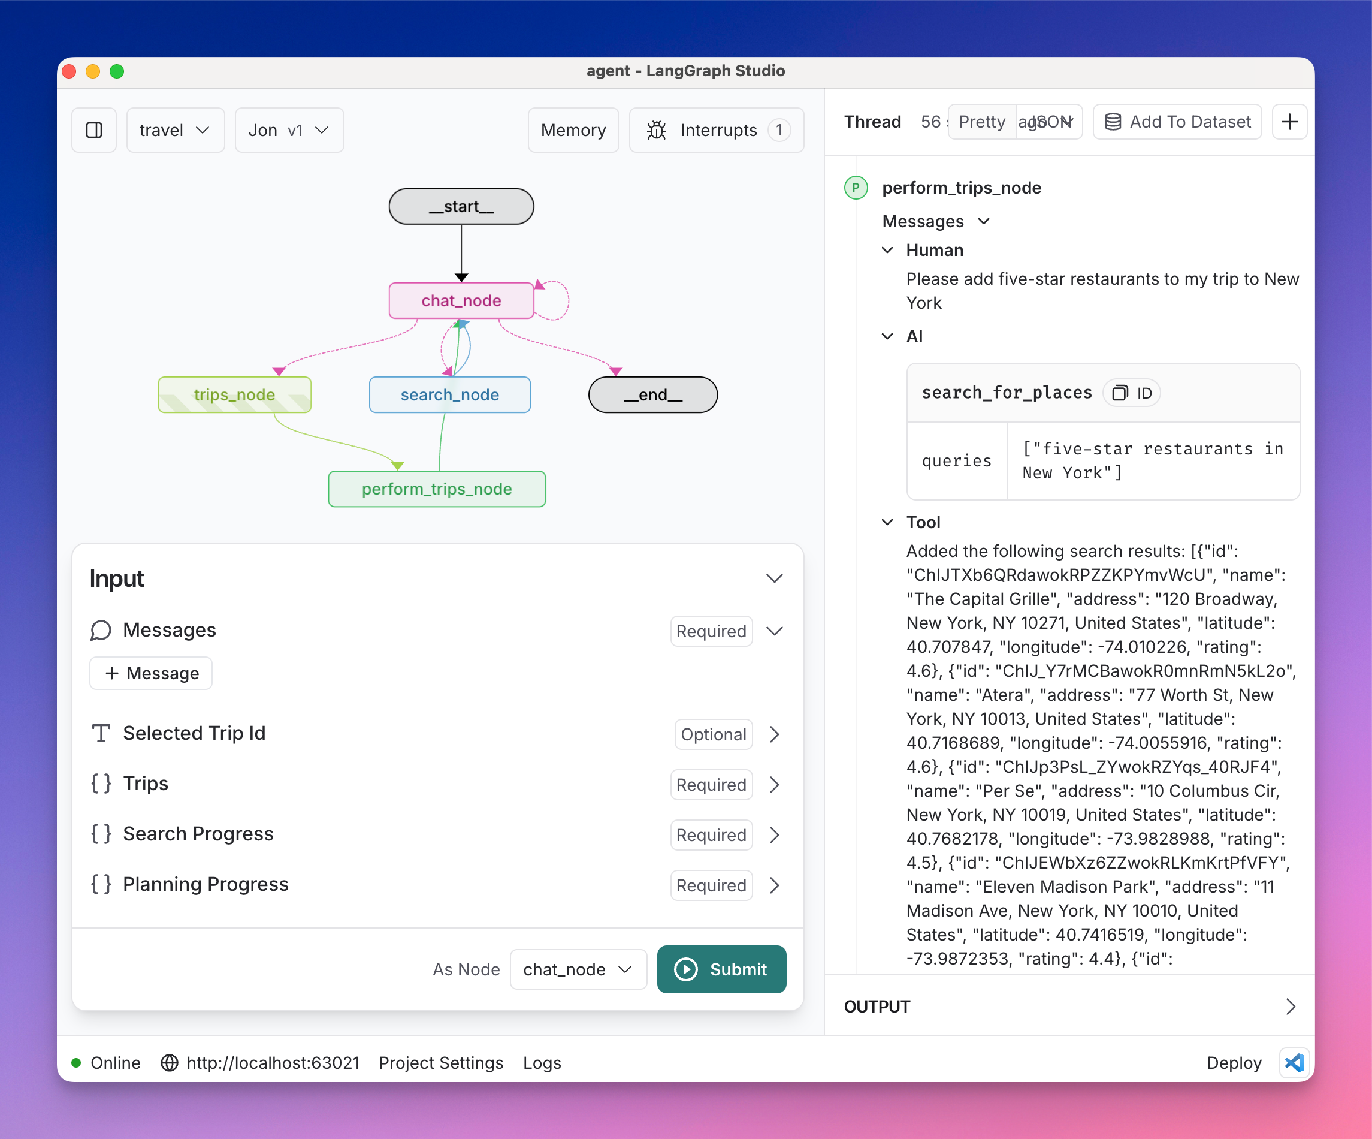1372x1139 pixels.
Task: Click the globe icon beside localhost URL
Action: 169,1062
